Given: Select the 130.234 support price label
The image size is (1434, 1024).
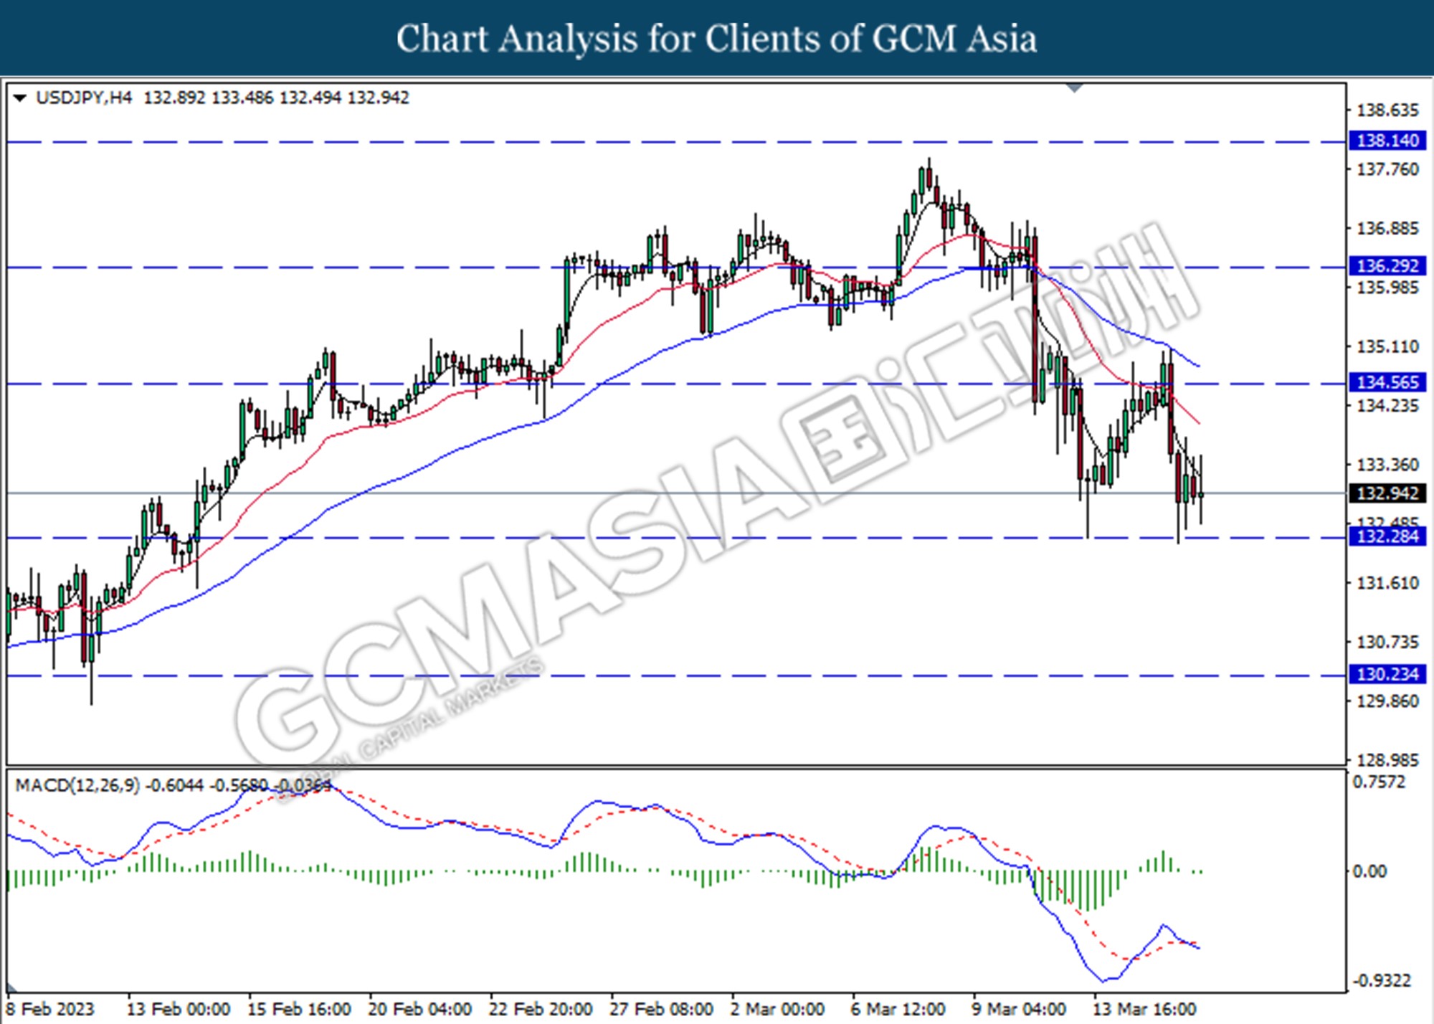Looking at the screenshot, I should point(1387,674).
